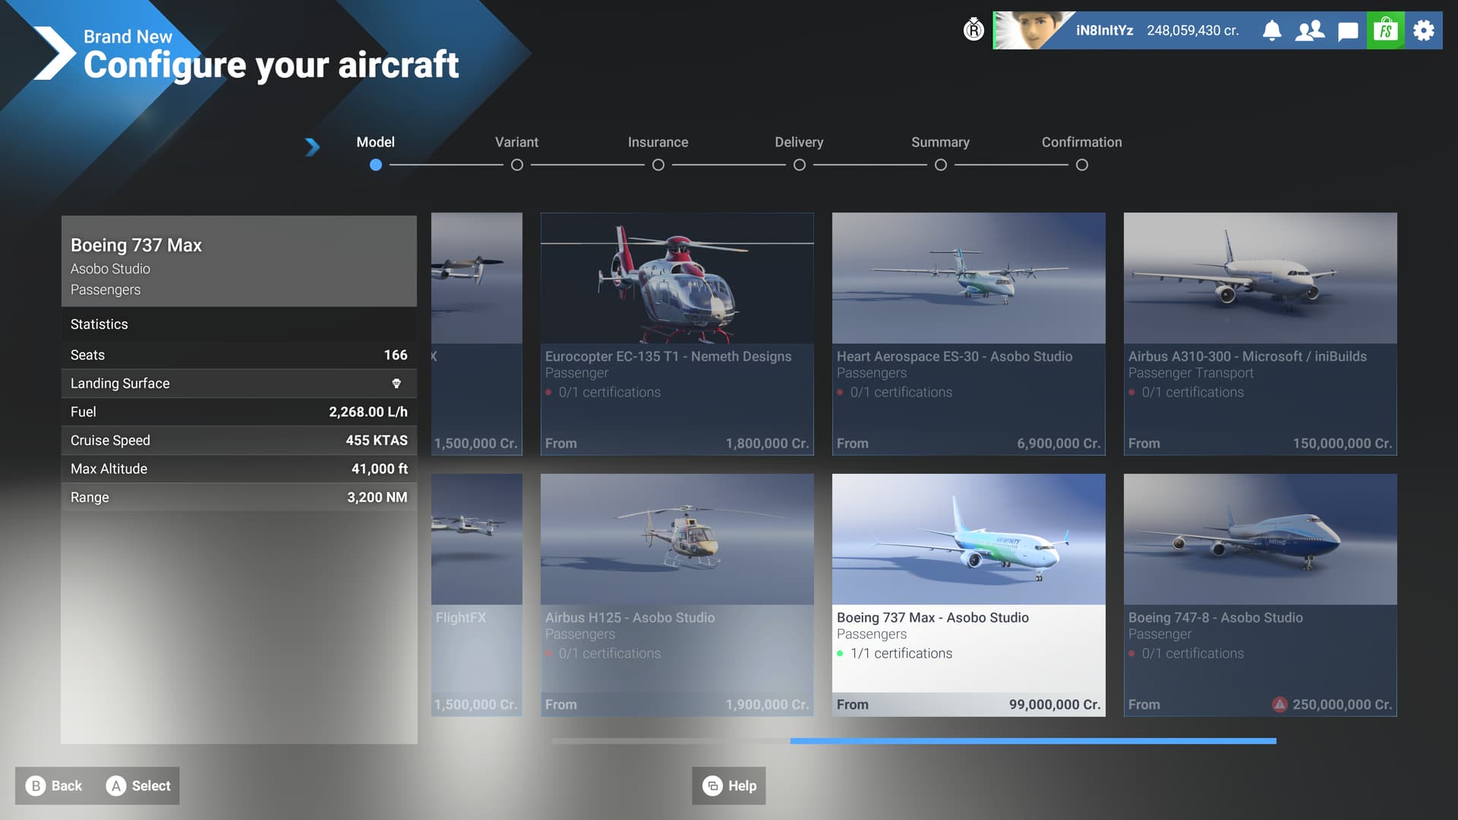Screen dimensions: 1458x820
Task: Click the blue chevron beside Model step
Action: (x=312, y=147)
